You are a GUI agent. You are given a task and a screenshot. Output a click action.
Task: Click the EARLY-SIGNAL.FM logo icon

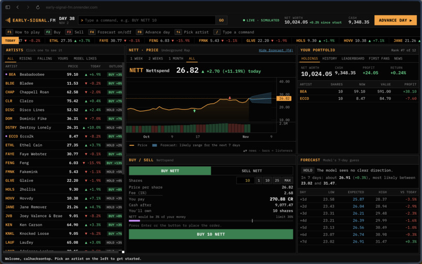click(x=8, y=20)
